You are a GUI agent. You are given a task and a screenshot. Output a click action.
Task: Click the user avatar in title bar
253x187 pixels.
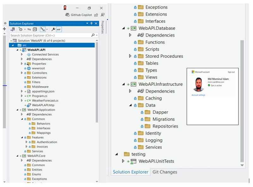point(65,8)
